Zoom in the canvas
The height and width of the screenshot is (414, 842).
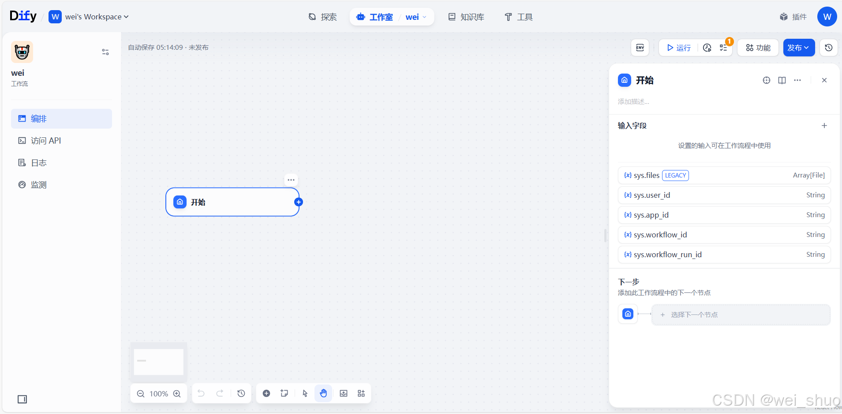[177, 394]
